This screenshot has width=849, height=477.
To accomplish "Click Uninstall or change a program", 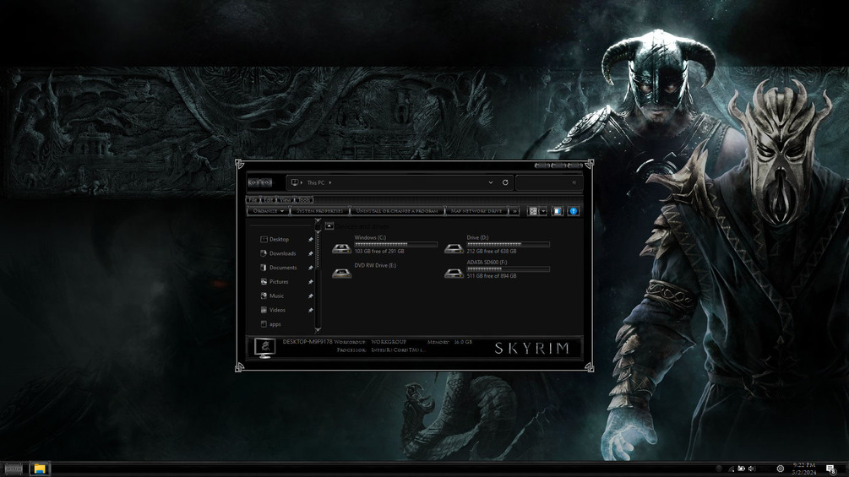I will coord(397,211).
